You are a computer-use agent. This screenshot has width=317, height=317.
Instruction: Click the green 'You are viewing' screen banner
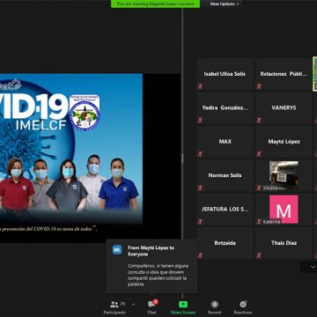155,4
